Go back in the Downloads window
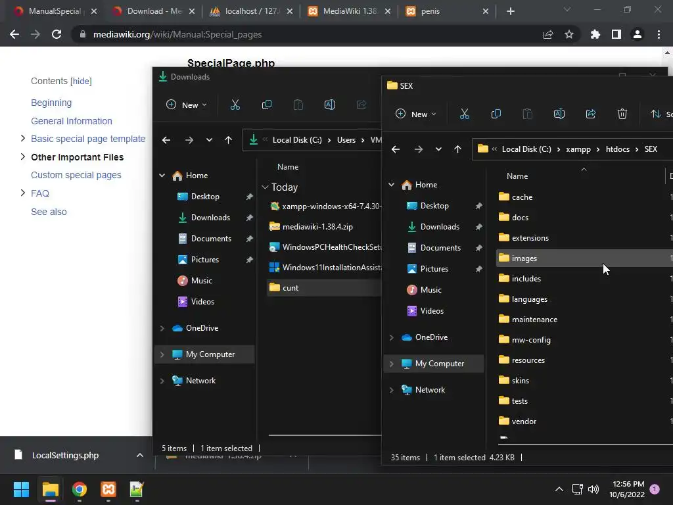673x505 pixels. (x=166, y=140)
